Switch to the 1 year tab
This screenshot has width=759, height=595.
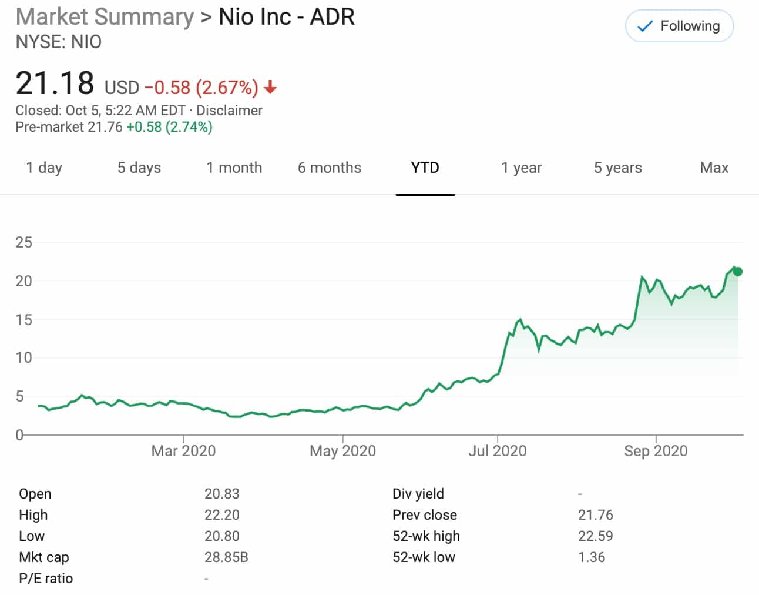(x=521, y=168)
